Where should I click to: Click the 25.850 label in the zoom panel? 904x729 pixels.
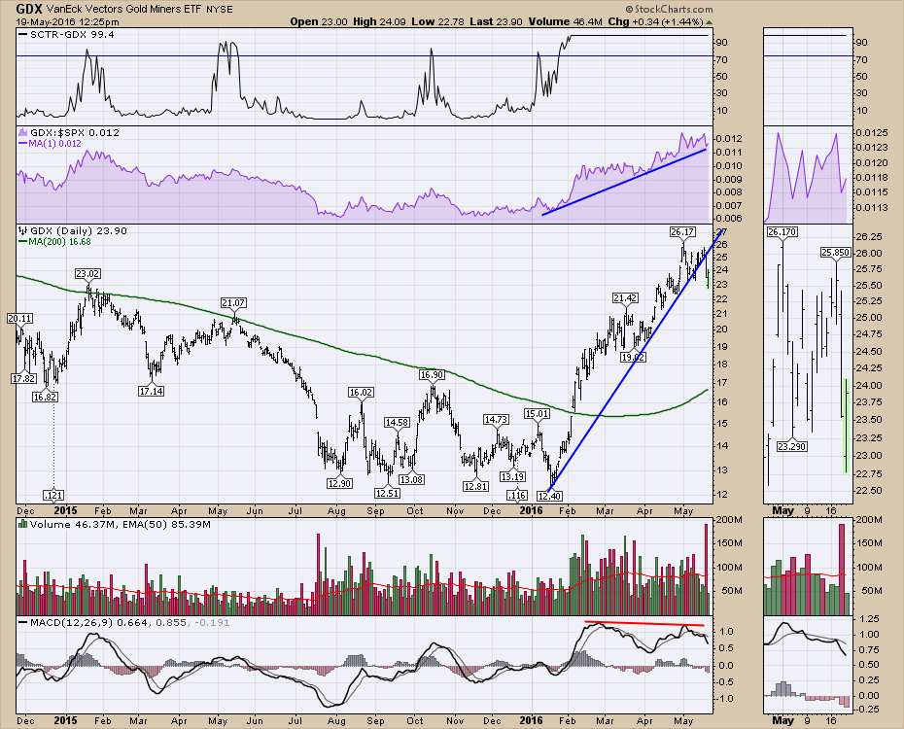pyautogui.click(x=835, y=253)
